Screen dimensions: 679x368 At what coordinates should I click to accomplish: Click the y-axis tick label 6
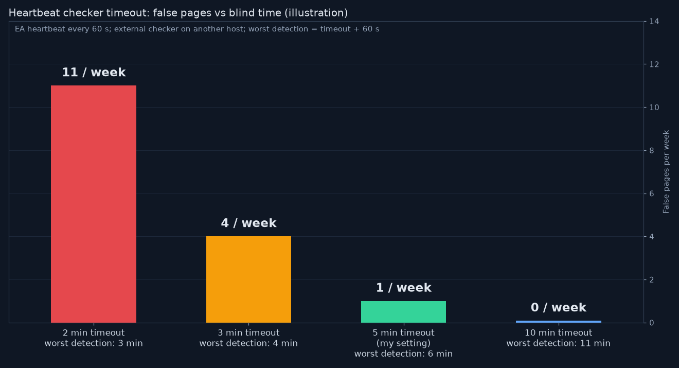point(652,194)
